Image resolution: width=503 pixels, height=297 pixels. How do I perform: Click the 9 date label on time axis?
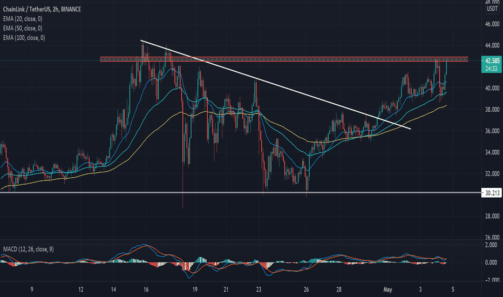click(32, 289)
